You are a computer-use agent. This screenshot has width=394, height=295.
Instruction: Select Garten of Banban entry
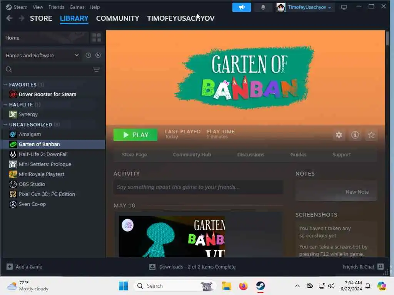point(53,144)
